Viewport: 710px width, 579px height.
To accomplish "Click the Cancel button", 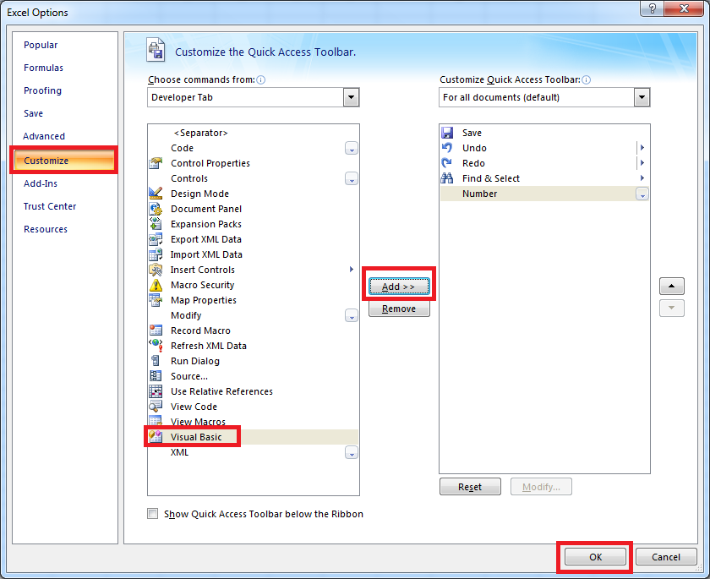I will click(x=666, y=557).
